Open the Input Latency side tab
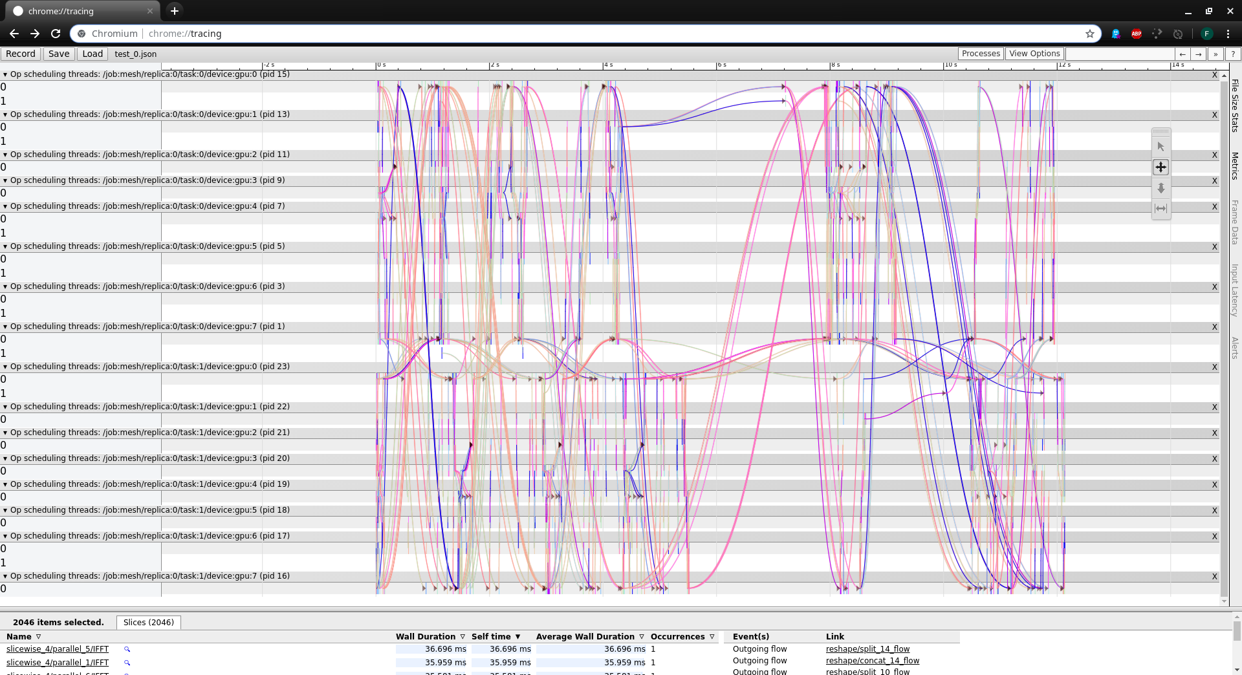The image size is (1242, 675). point(1235,290)
